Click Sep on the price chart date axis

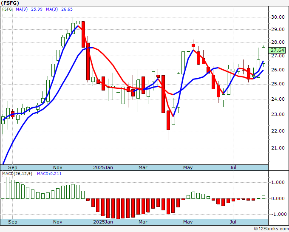coord(12,167)
